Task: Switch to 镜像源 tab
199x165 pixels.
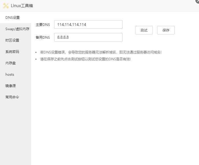Action: [x=15, y=86]
